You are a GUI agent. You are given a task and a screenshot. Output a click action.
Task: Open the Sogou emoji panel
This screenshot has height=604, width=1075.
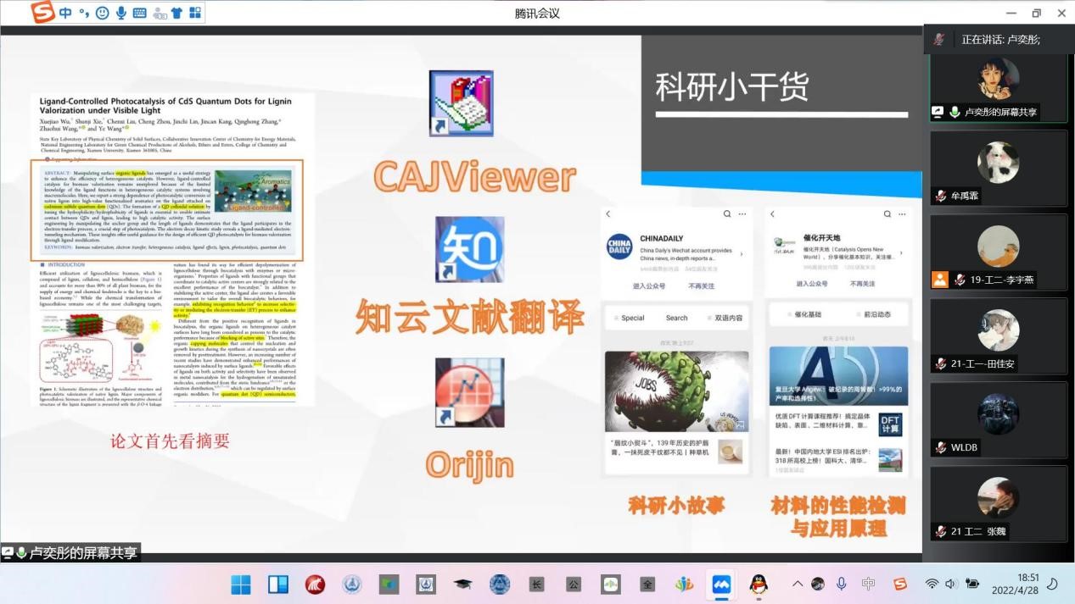click(x=102, y=13)
